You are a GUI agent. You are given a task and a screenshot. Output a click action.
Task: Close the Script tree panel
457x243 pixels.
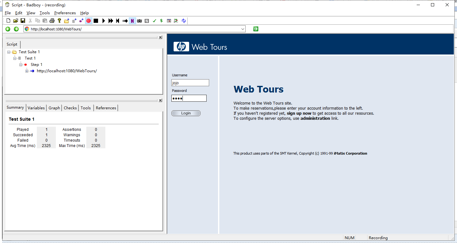point(160,37)
